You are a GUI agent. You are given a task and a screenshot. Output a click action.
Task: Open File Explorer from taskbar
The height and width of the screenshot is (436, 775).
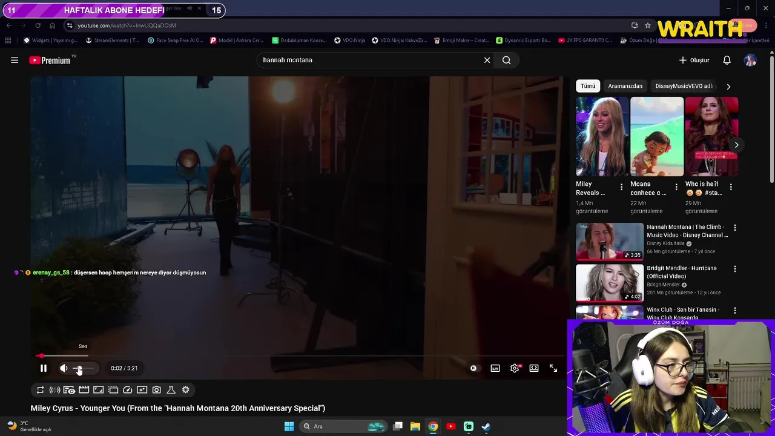(x=415, y=426)
